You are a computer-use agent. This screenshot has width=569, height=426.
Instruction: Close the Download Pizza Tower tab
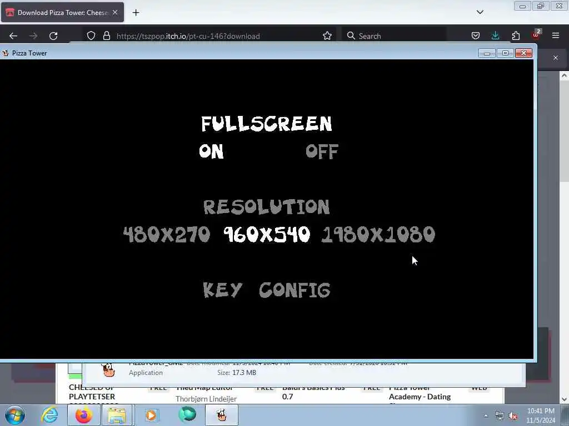click(115, 12)
